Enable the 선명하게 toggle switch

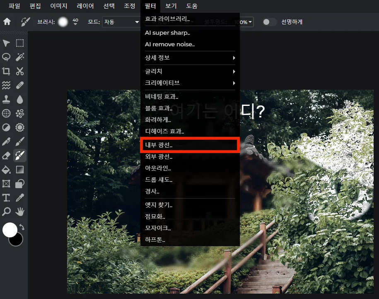[x=269, y=22]
